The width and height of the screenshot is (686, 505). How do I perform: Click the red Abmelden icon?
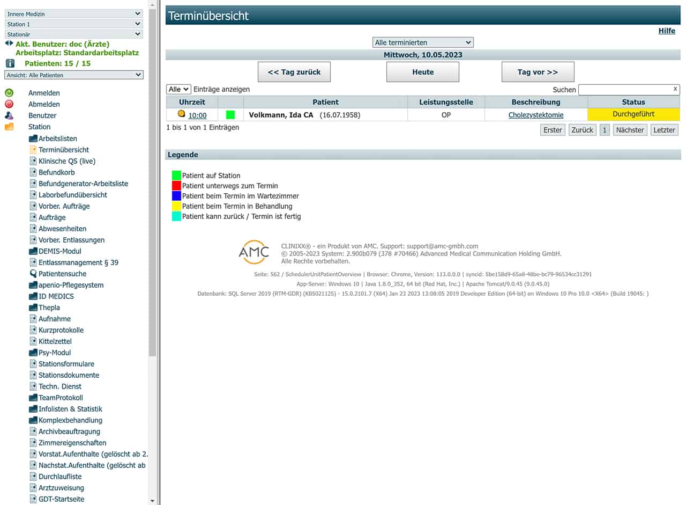coord(9,104)
